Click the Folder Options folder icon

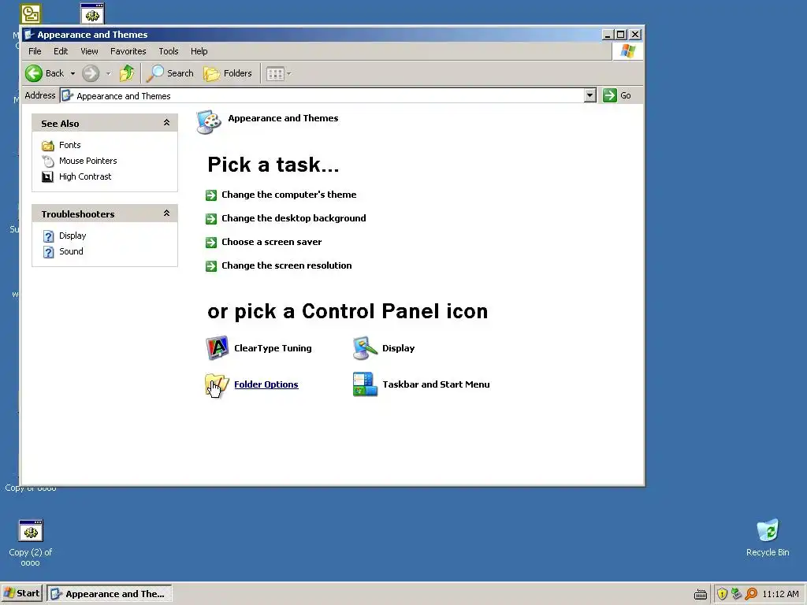click(217, 385)
